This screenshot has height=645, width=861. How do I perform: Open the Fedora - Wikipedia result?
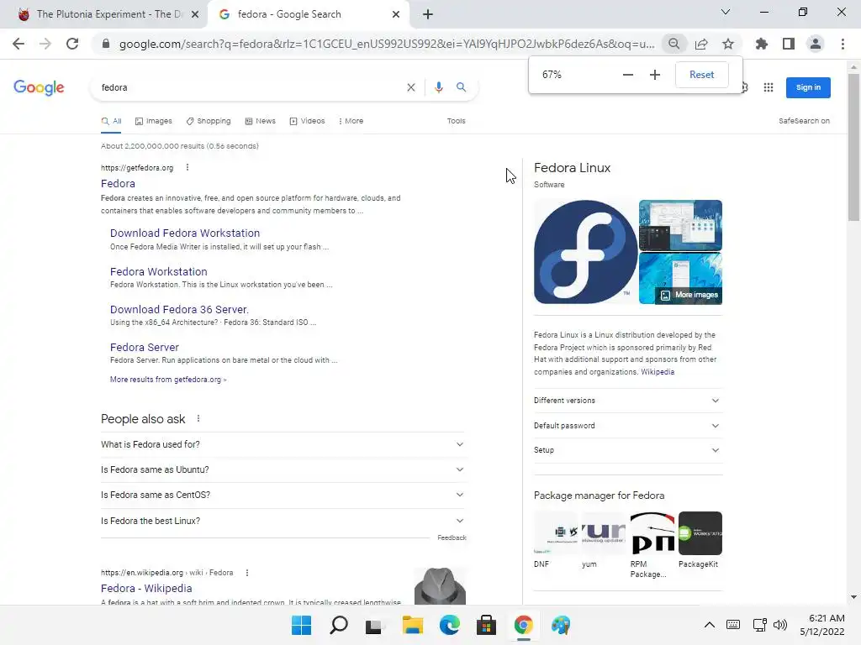146,588
